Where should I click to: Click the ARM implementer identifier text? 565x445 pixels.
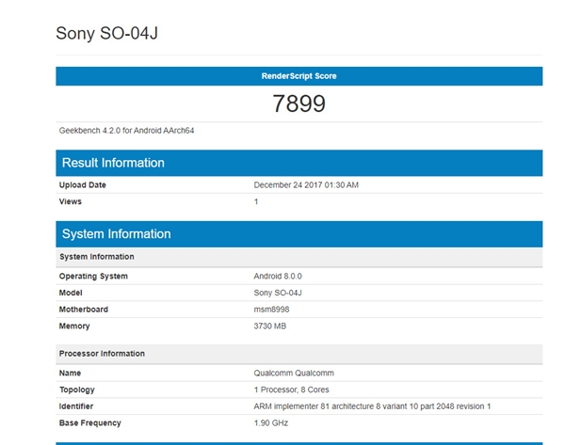(373, 405)
